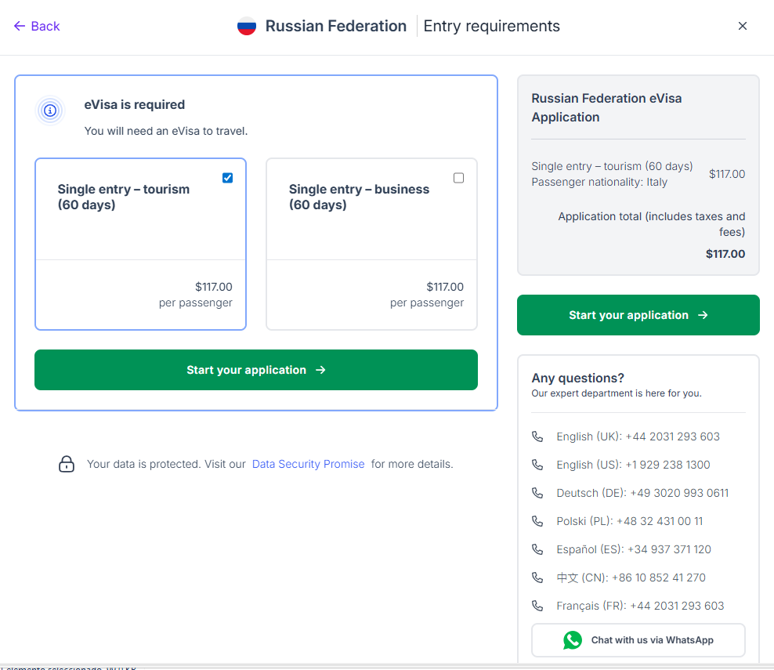Click the info icon beside eVisa is required

pyautogui.click(x=50, y=110)
